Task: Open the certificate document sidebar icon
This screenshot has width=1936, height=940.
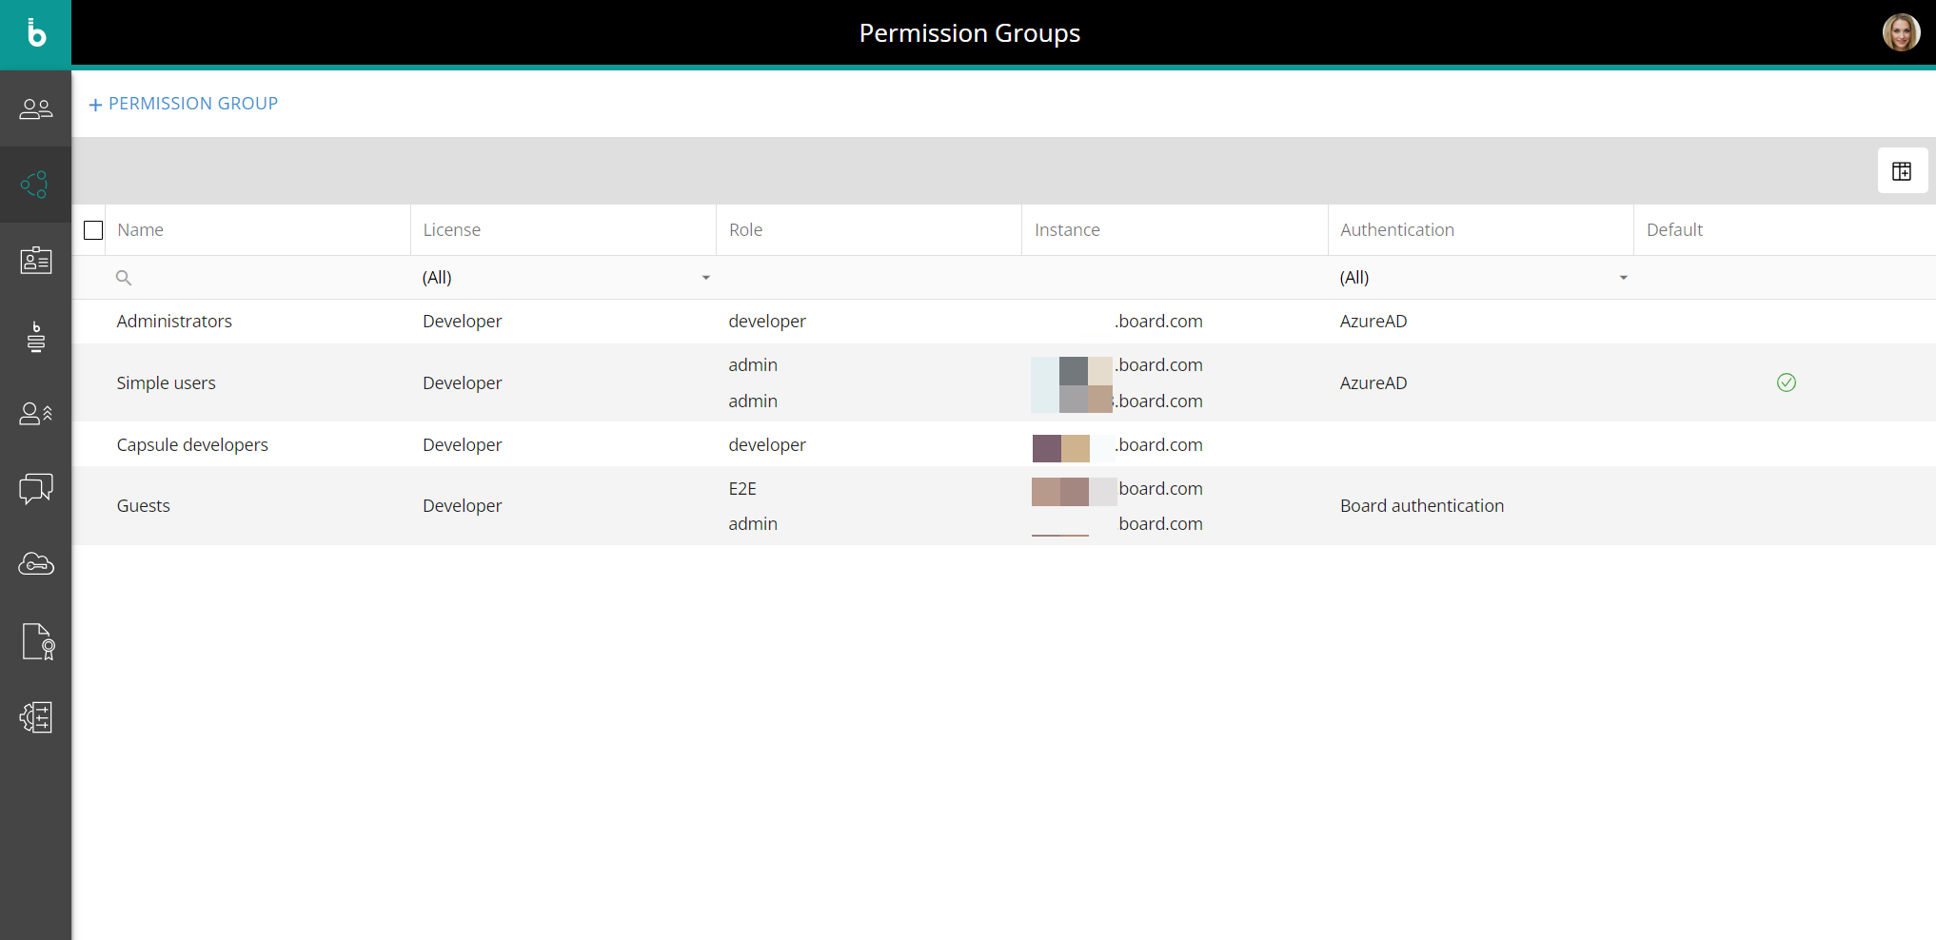Action: pyautogui.click(x=37, y=641)
